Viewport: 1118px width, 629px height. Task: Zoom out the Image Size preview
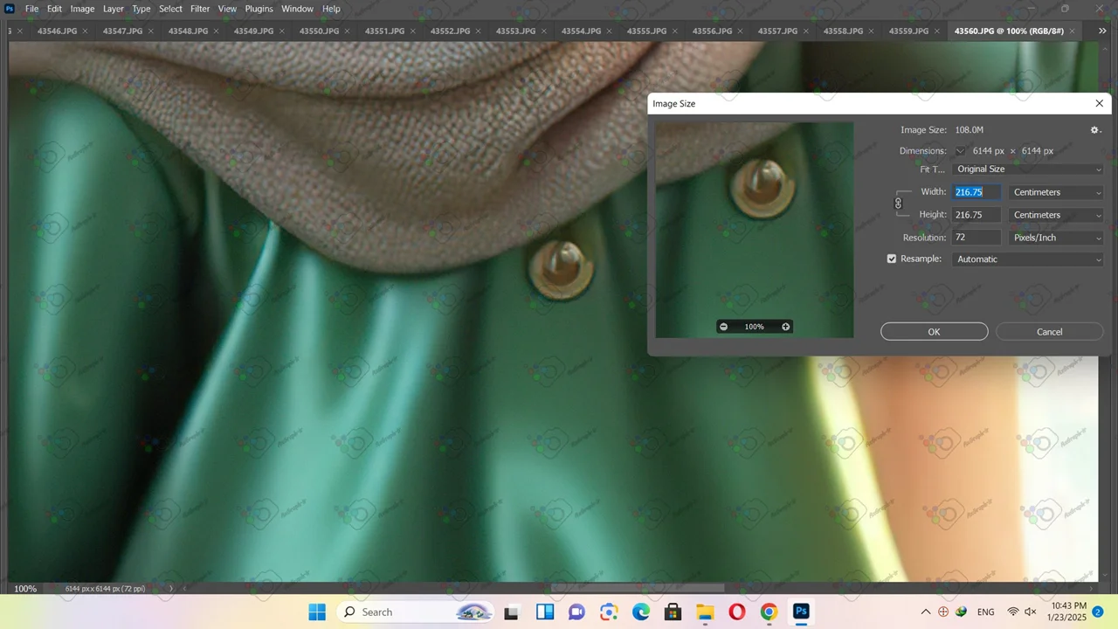point(723,327)
